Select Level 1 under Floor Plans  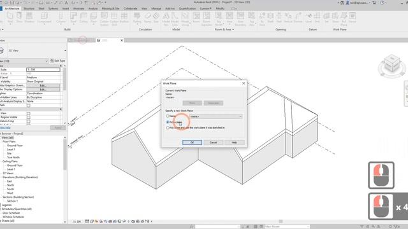point(11,149)
